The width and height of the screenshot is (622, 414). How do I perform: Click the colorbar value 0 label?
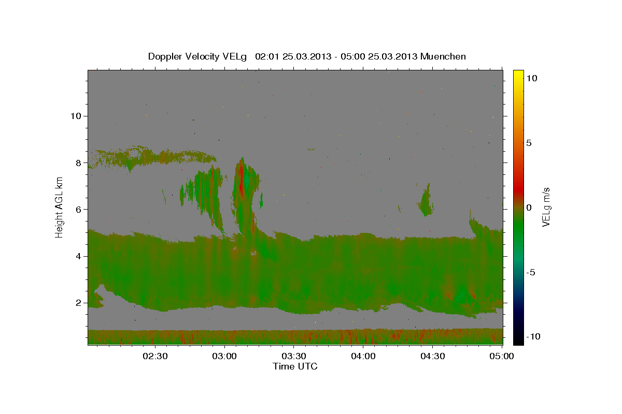pos(529,208)
